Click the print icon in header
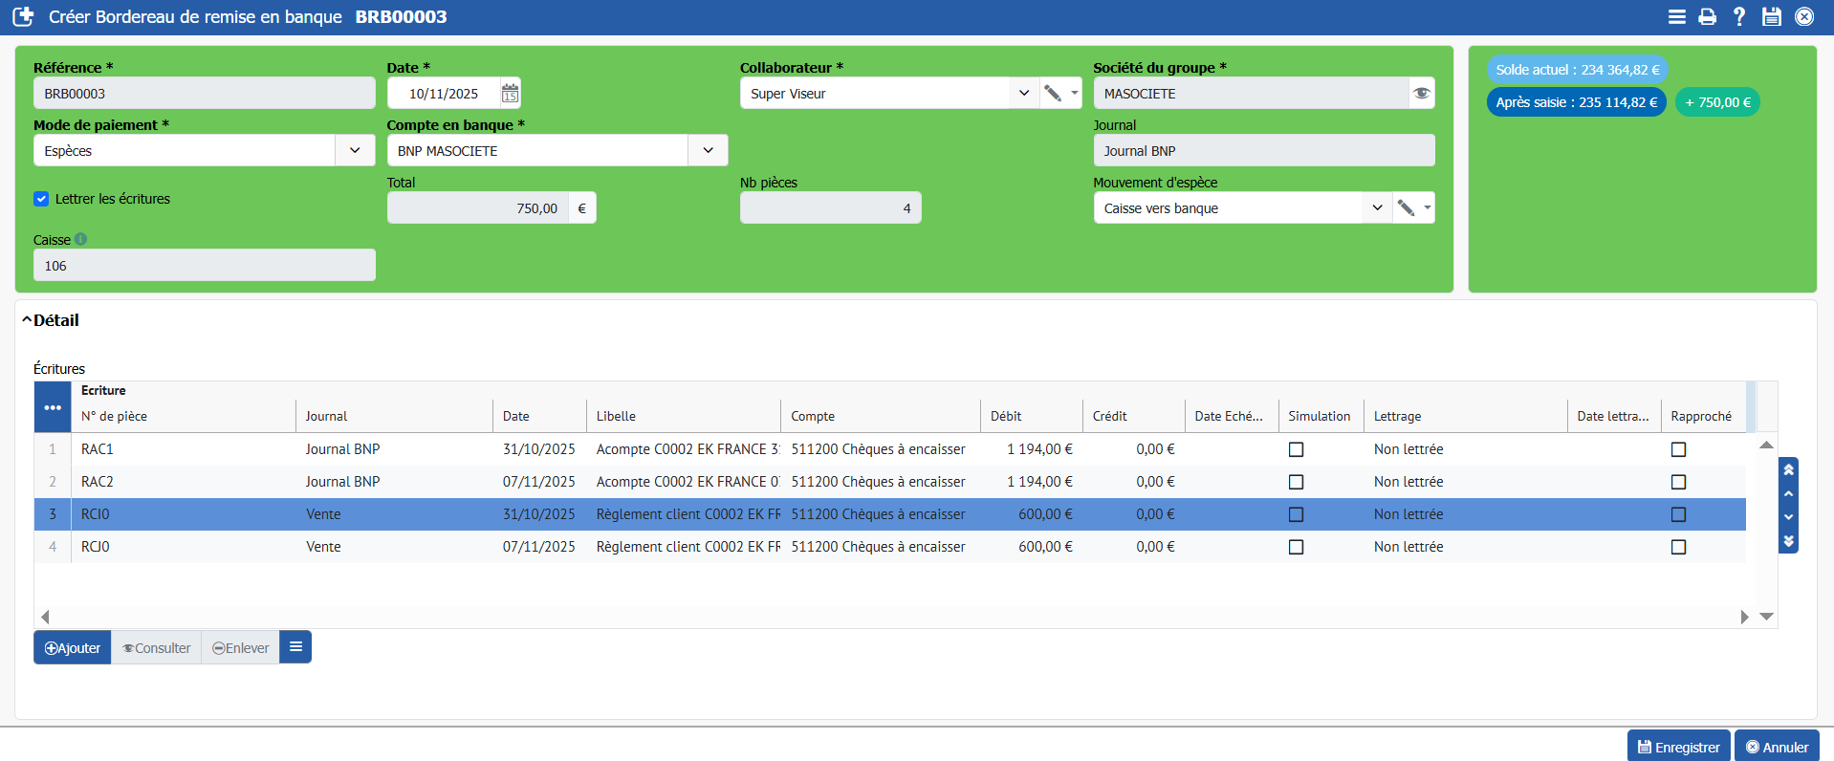This screenshot has height=761, width=1834. 1707,17
